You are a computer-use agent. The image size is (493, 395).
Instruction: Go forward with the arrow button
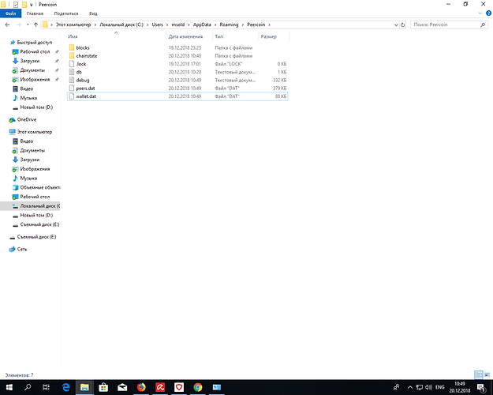[x=19, y=24]
